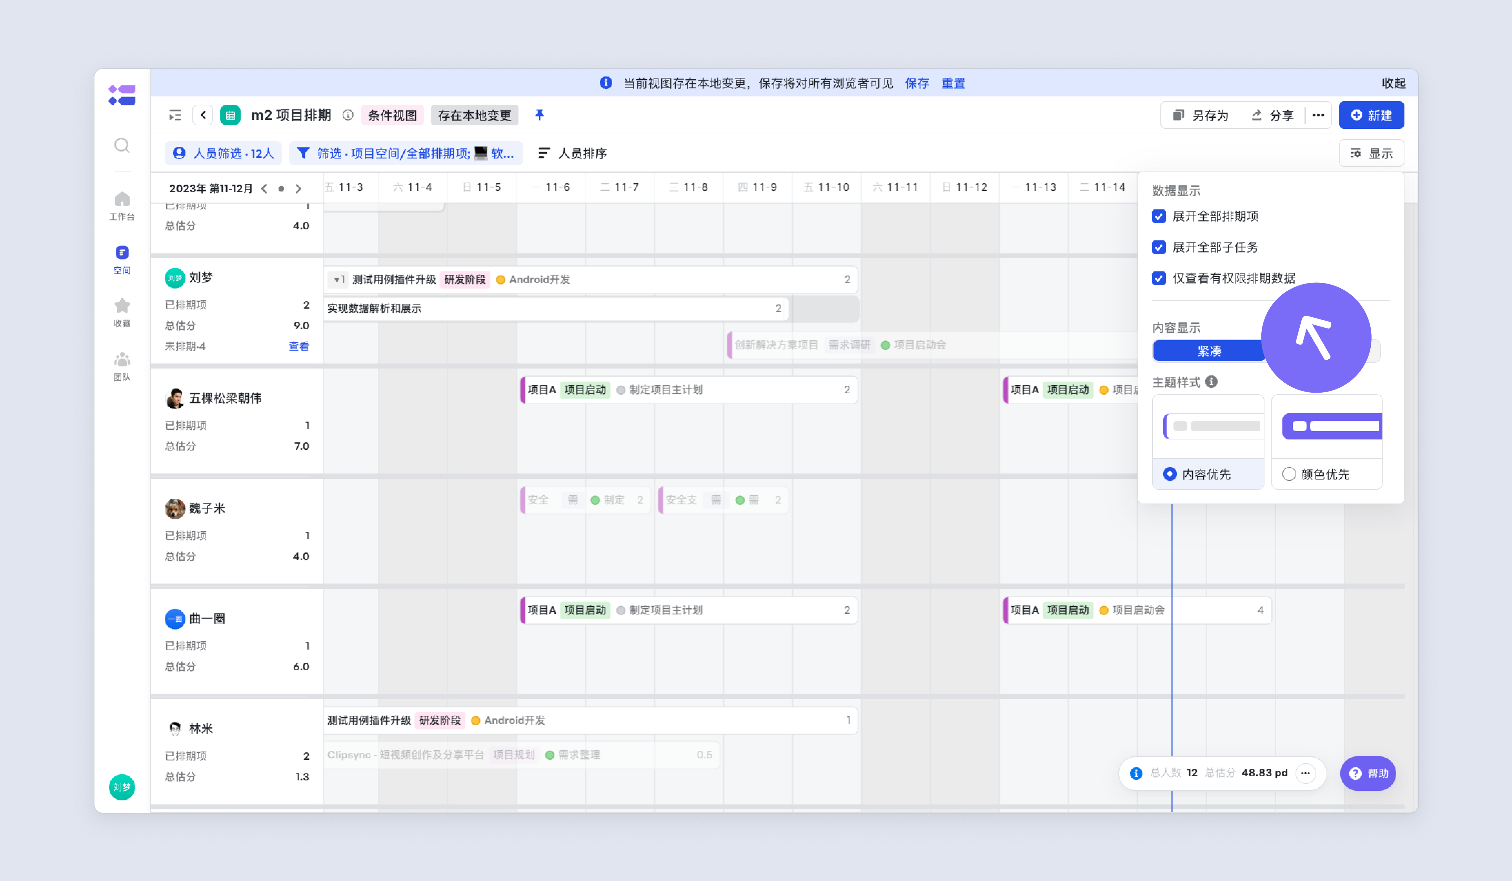Go to the next period with the right chevron
Screen dimensions: 1512x881
pos(298,188)
